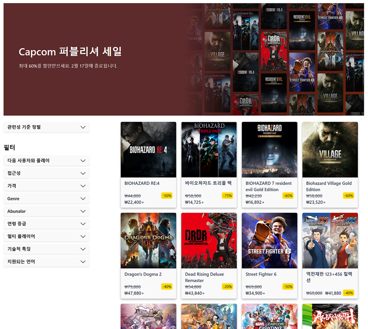This screenshot has width=368, height=329.
Task: Click the Dragon's Dogma 2 title
Action: tap(143, 274)
